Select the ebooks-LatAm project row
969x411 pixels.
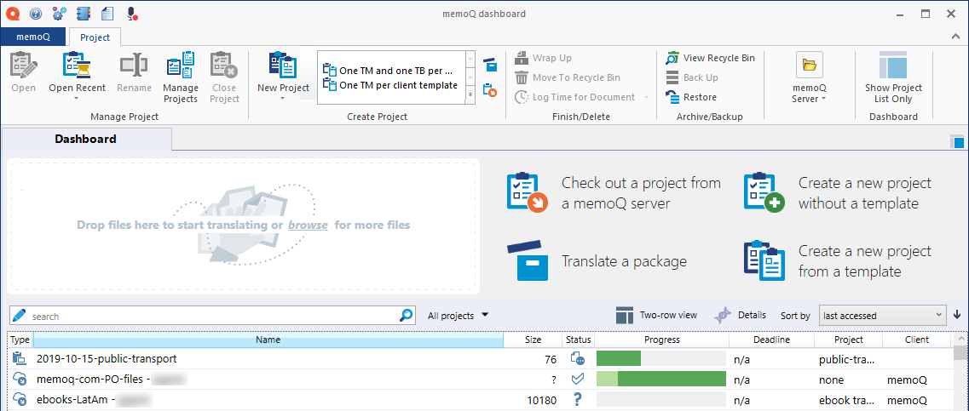coord(481,400)
